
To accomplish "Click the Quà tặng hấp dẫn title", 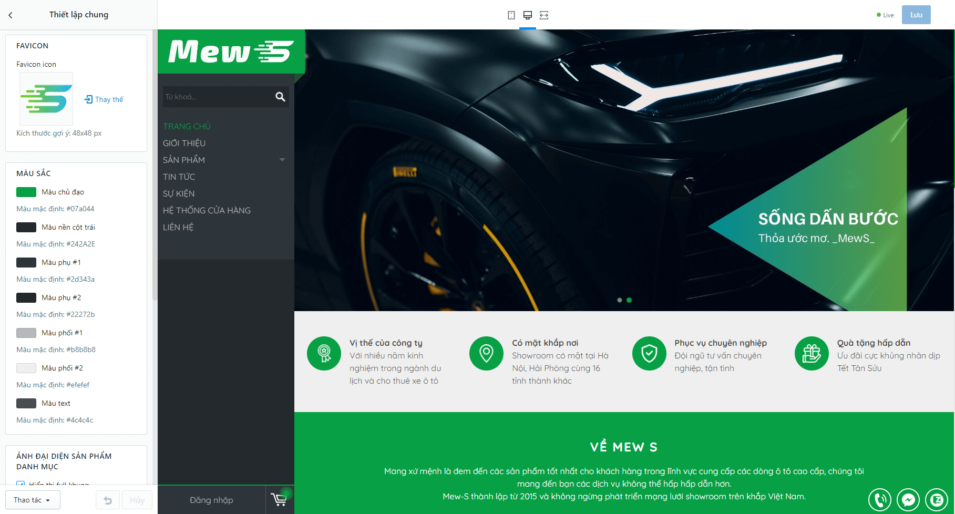I will (x=874, y=343).
